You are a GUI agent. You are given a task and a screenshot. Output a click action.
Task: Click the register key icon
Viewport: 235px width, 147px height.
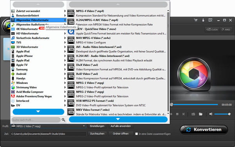click(x=203, y=20)
